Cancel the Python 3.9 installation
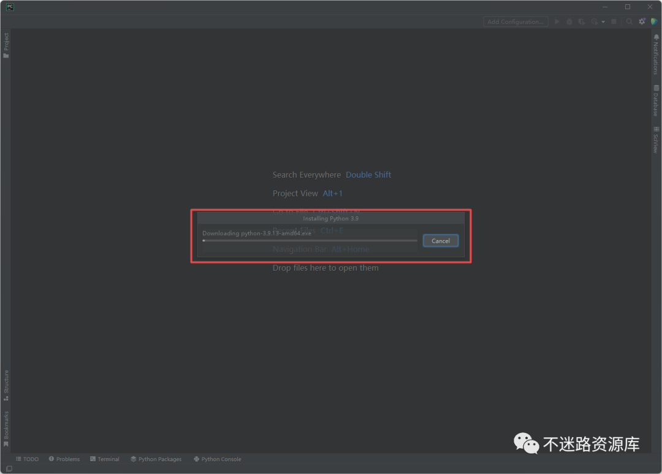This screenshot has height=474, width=662. coord(440,241)
